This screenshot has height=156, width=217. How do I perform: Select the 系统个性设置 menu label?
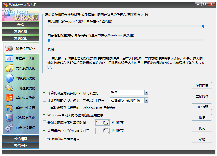[25, 108]
